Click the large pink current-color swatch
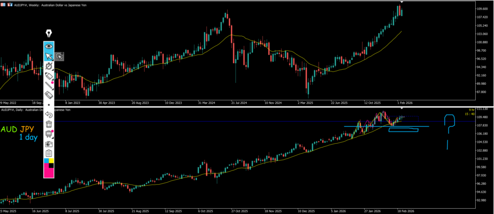Image resolution: width=494 pixels, height=214 pixels. click(x=49, y=173)
